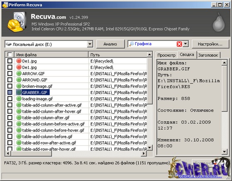Open the Локальный диск (E:) drive dropdown
The image size is (232, 181).
pyautogui.click(x=90, y=44)
